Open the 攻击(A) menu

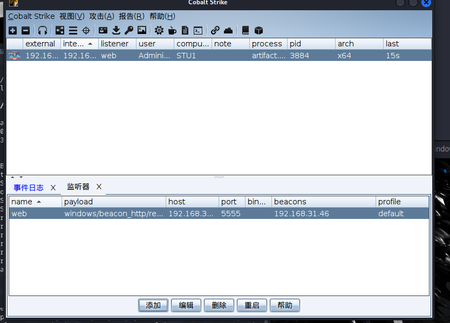102,16
